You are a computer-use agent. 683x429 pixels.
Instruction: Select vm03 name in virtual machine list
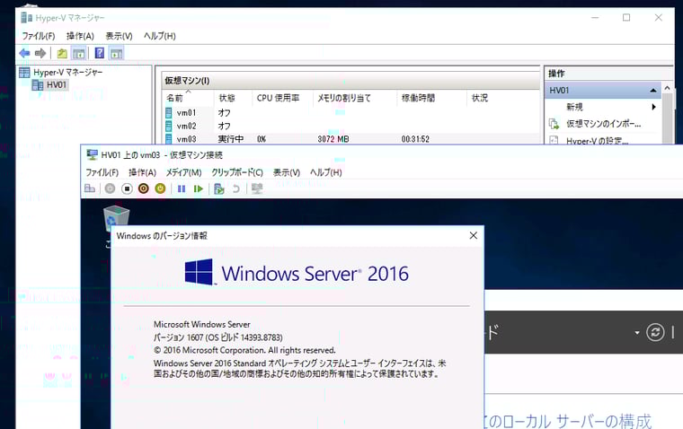(186, 139)
